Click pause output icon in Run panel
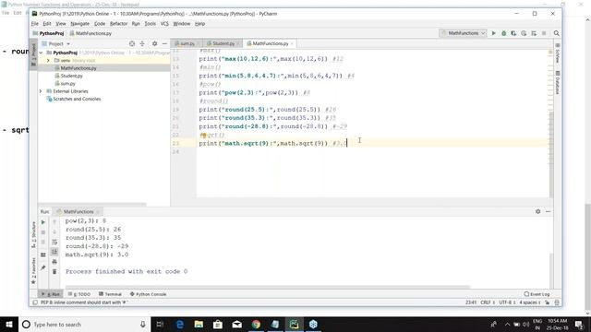Image resolution: width=591 pixels, height=332 pixels. pyautogui.click(x=43, y=242)
